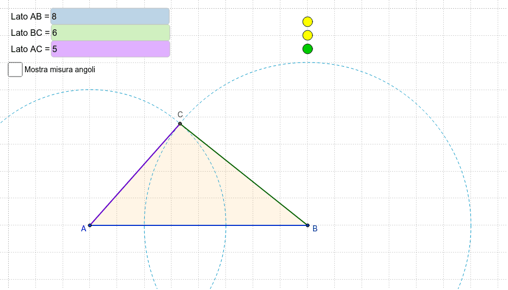This screenshot has height=290, width=508.
Task: Click the Lato AC input field
Action: [x=110, y=49]
